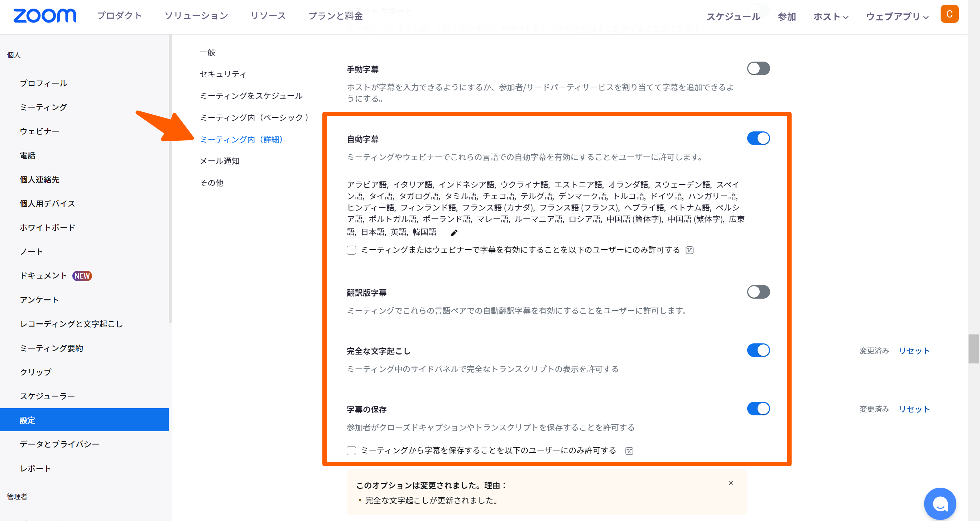The height and width of the screenshot is (521, 980).
Task: Open レコーディングと文字起こし in the sidebar
Action: [72, 324]
